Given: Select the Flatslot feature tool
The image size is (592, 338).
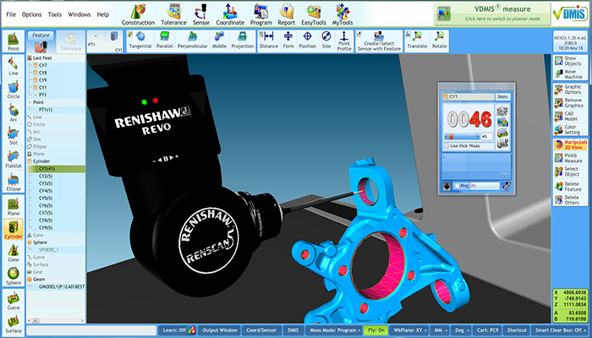Looking at the screenshot, I should pos(14,159).
